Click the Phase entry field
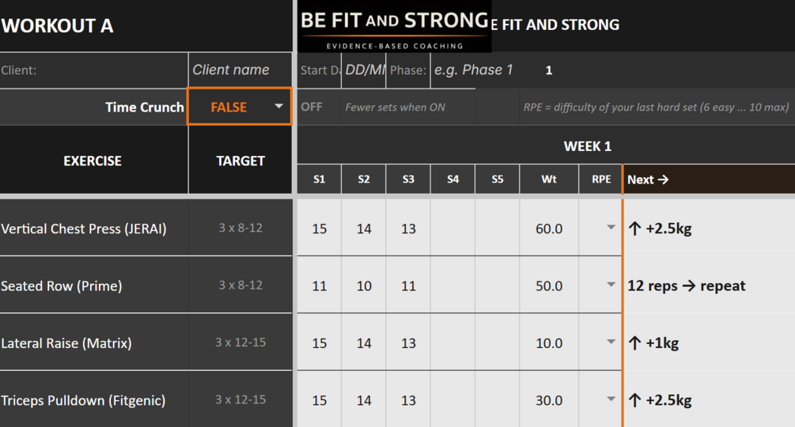The width and height of the screenshot is (795, 427). pyautogui.click(x=473, y=70)
